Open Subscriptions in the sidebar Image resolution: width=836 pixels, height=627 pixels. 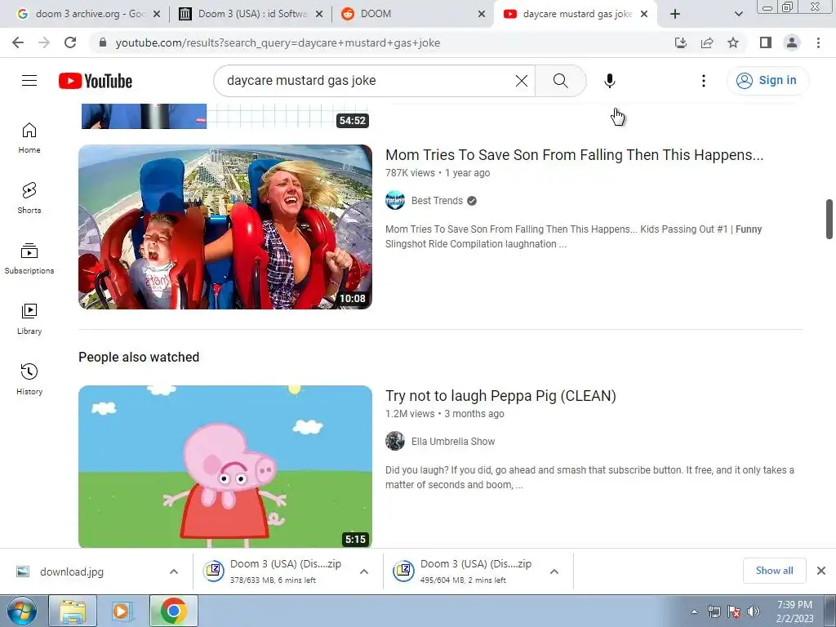tap(29, 258)
